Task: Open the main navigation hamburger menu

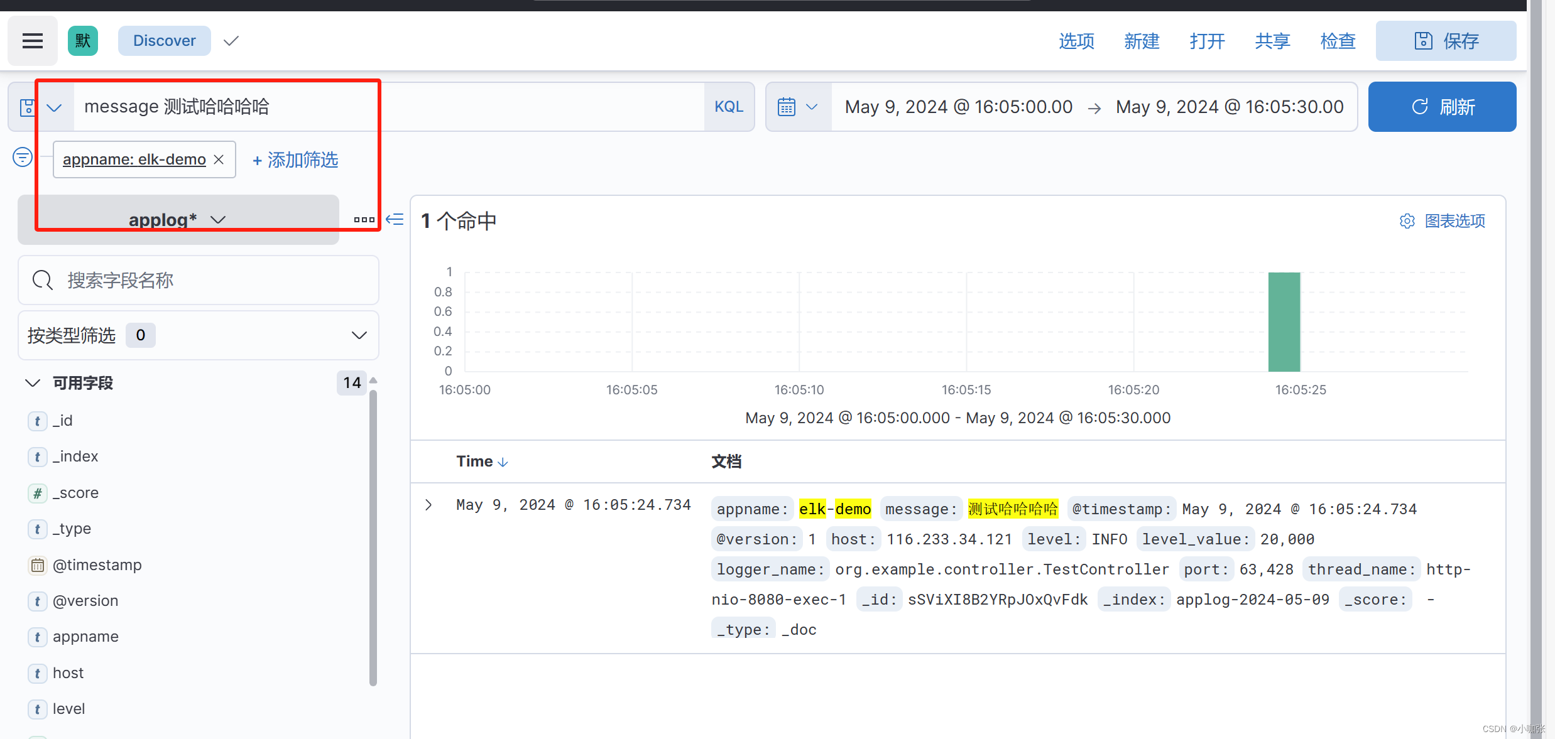Action: 32,40
